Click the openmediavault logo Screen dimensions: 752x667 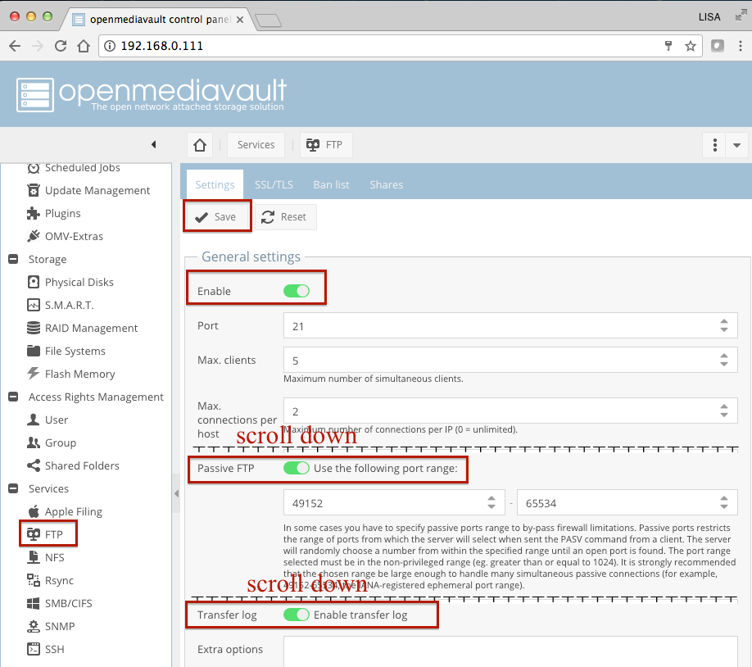[152, 94]
